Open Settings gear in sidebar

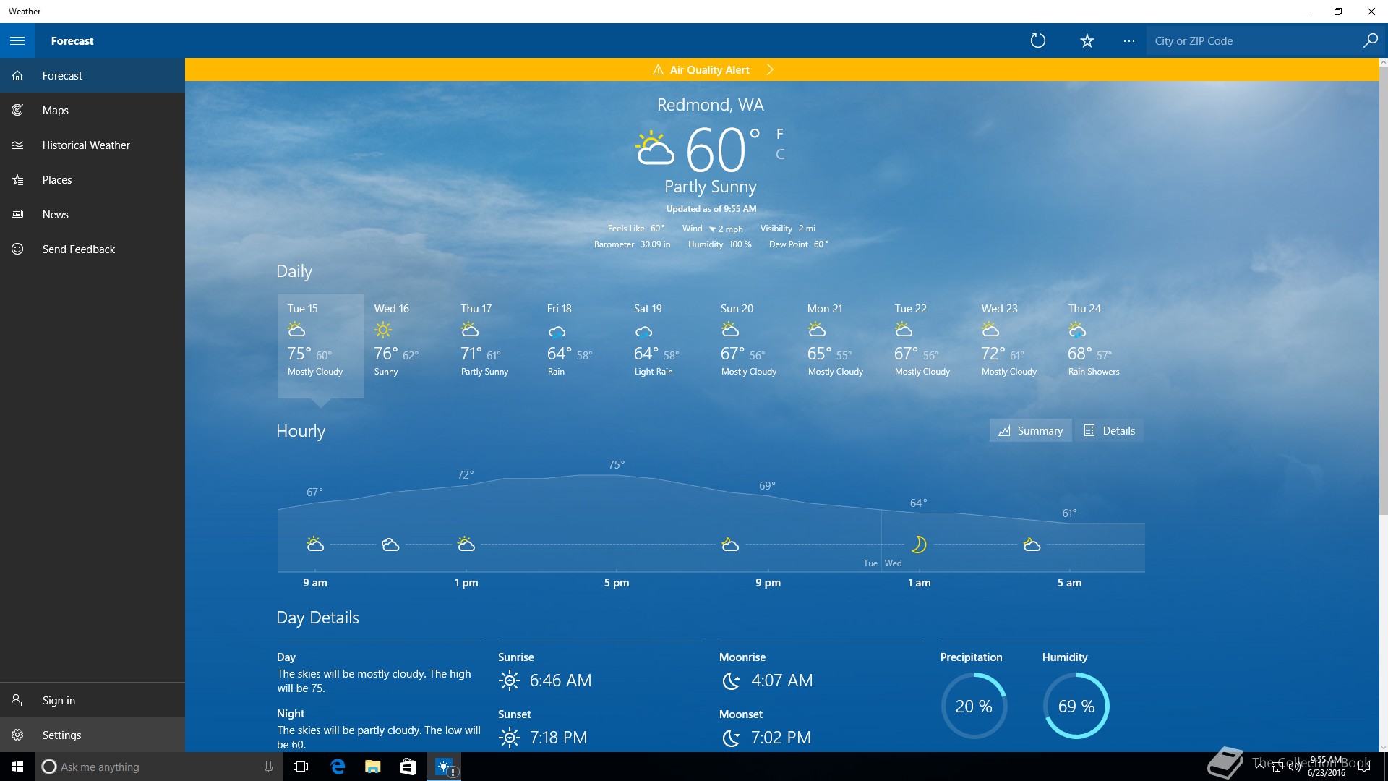click(17, 735)
